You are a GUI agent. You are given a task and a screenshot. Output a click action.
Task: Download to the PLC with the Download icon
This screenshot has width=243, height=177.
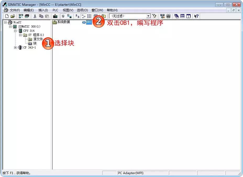(55, 16)
